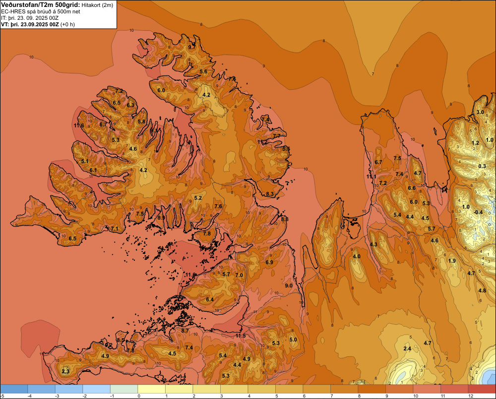Click the 11.5 temperature value
The width and height of the screenshot is (496, 399).
click(241, 336)
